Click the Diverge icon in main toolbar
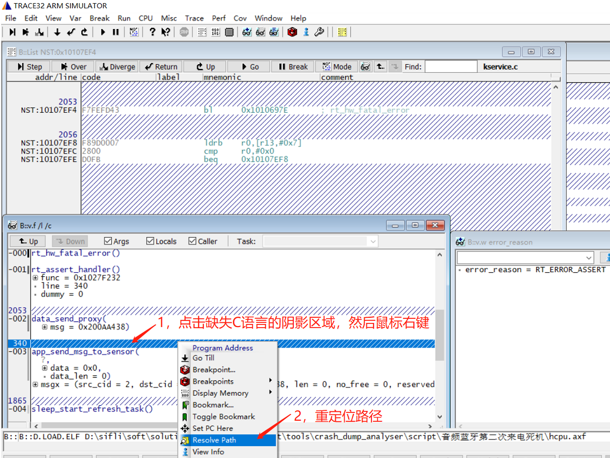The width and height of the screenshot is (610, 458). pyautogui.click(x=39, y=32)
